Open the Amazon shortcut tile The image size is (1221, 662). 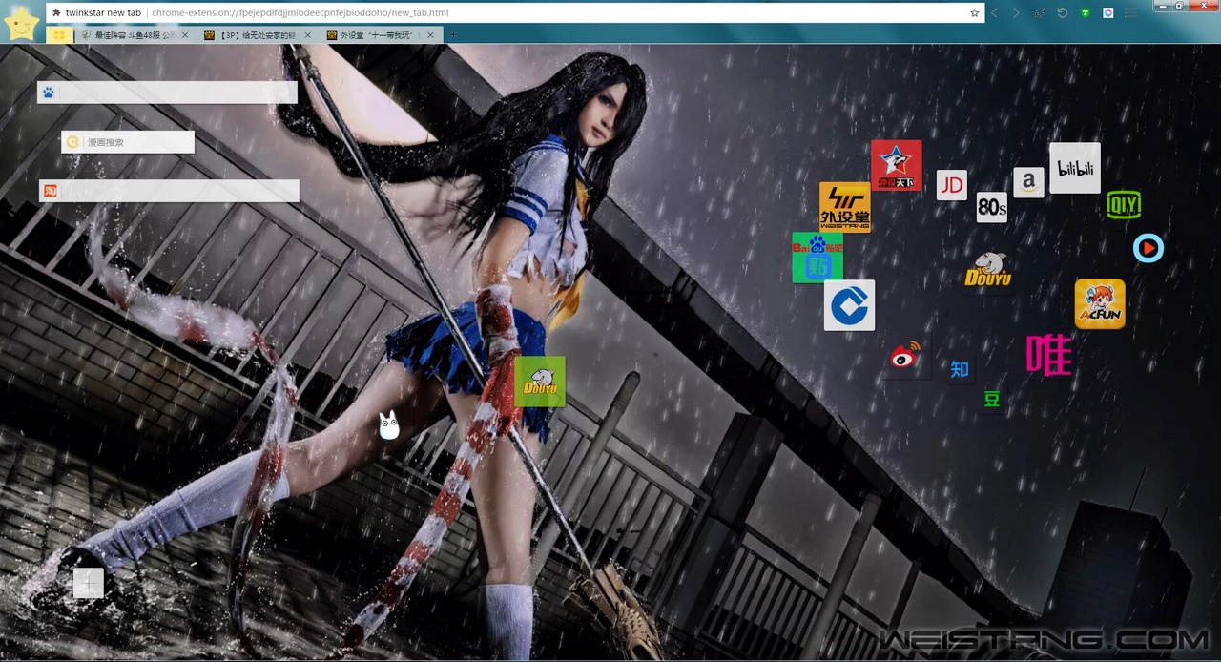1028,182
